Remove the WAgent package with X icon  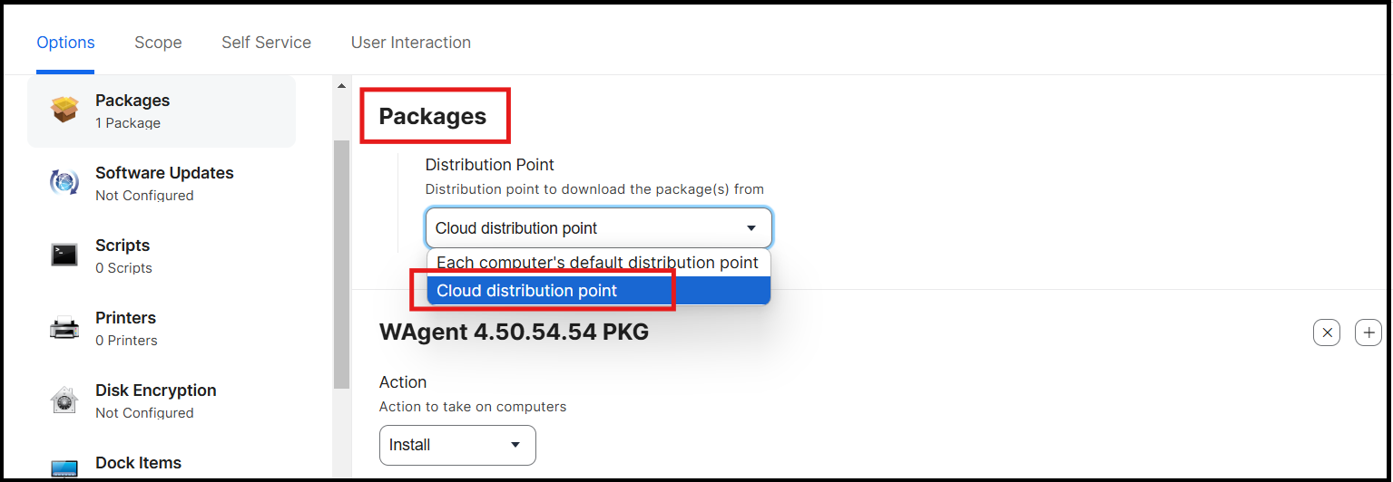click(1327, 333)
